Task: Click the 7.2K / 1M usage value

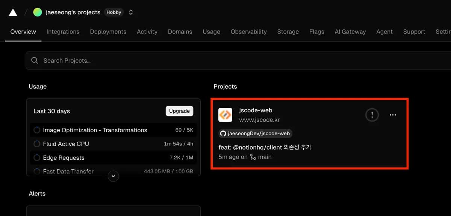Action: pos(181,158)
